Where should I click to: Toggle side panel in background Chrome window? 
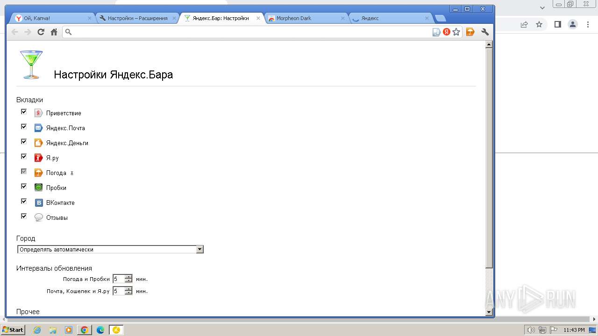558,24
